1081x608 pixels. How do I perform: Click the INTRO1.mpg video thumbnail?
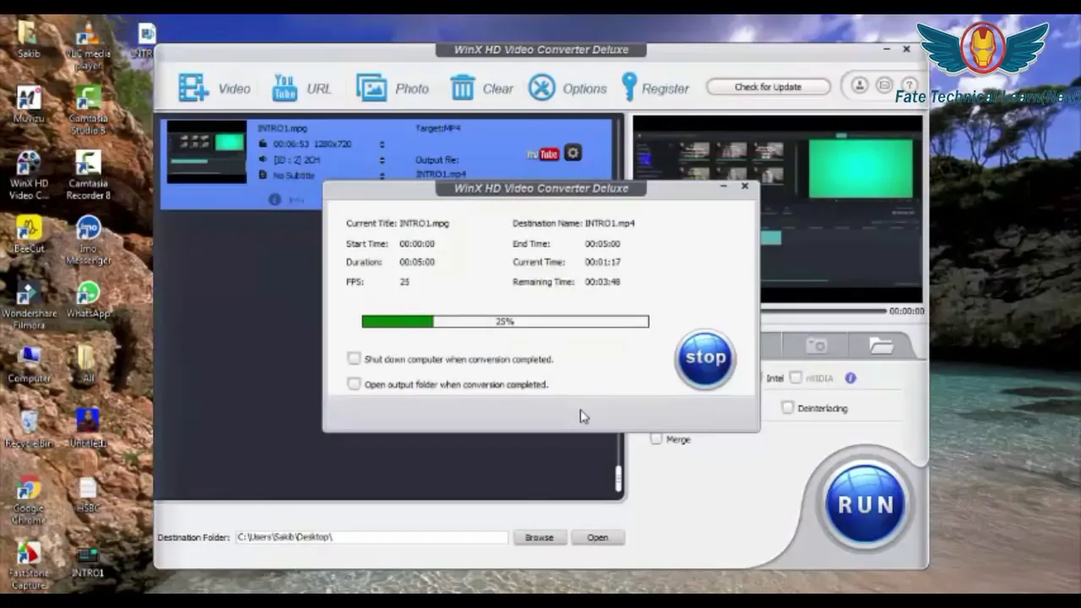coord(207,152)
